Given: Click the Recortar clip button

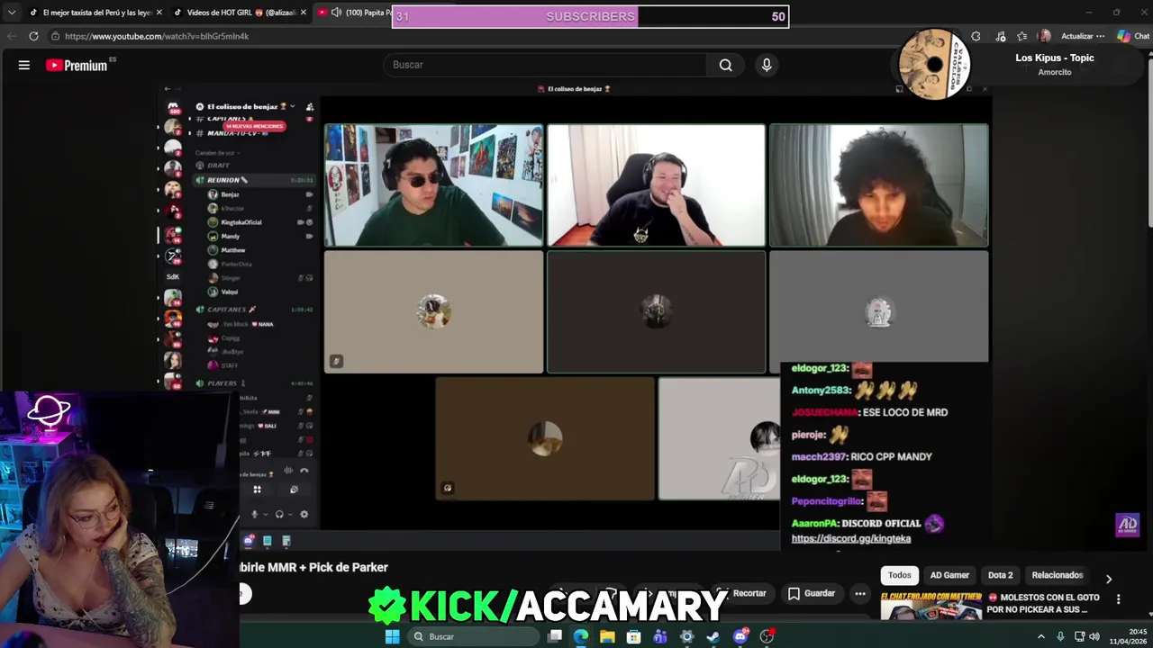Looking at the screenshot, I should click(x=742, y=593).
